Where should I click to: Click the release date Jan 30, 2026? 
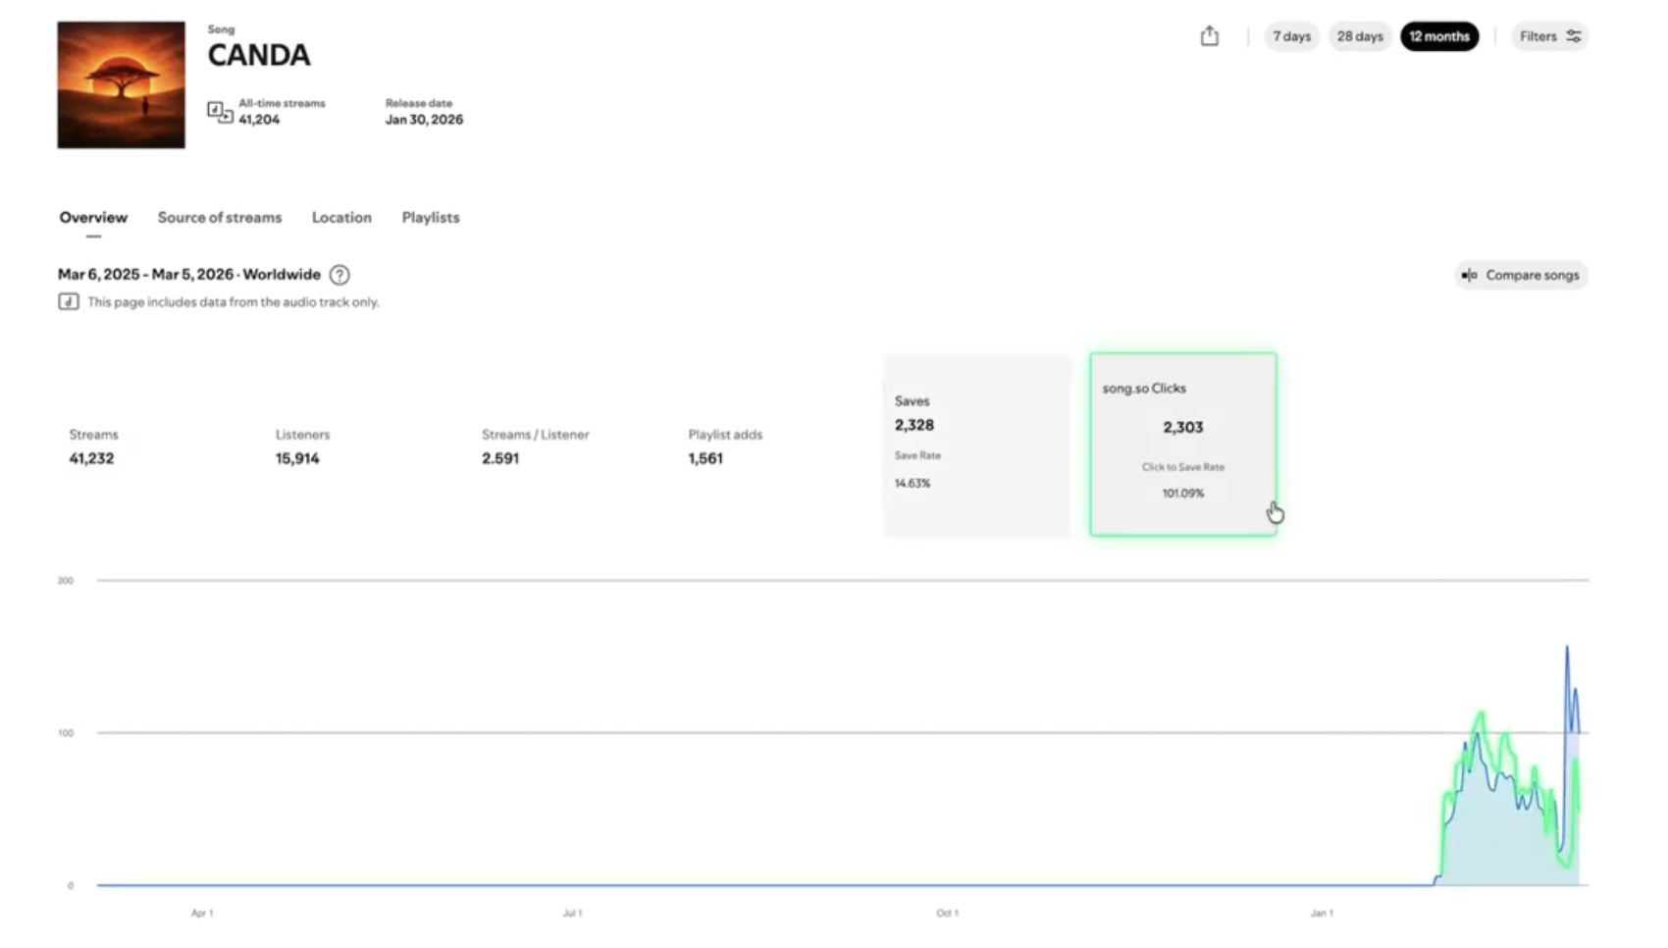point(424,120)
